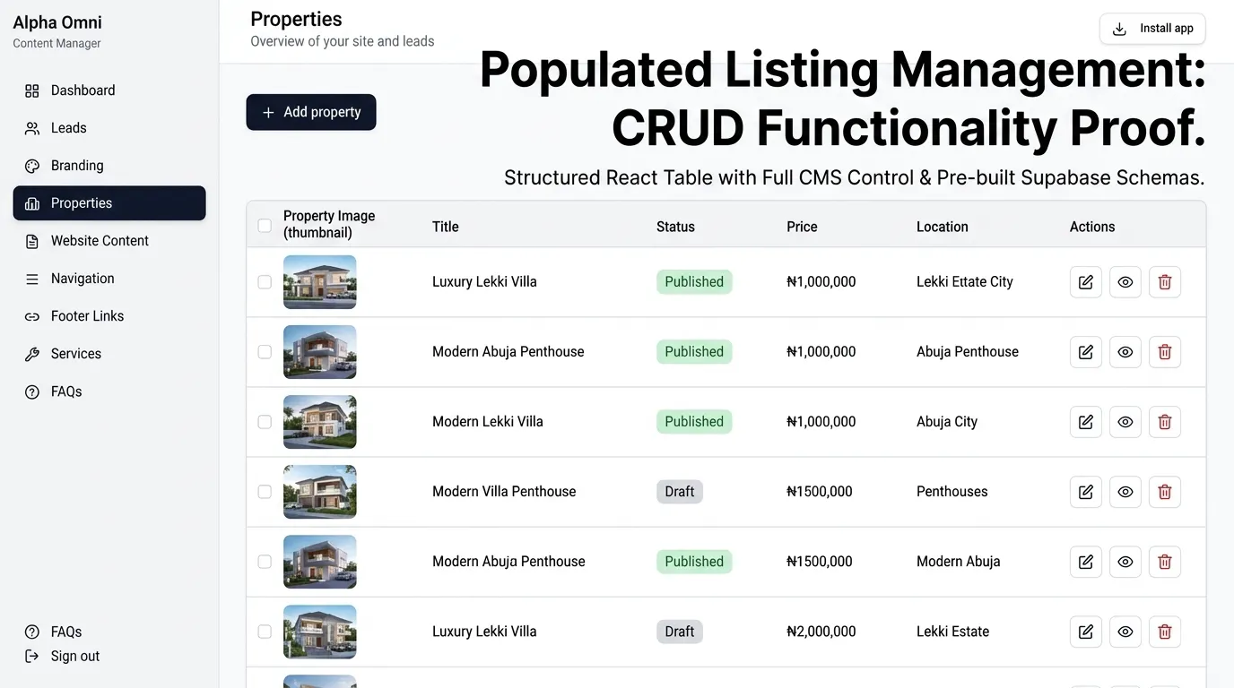Click the ₦1,000,000 Modern Abuja Penthouse thumbnail image
This screenshot has height=688, width=1234.
(x=320, y=352)
